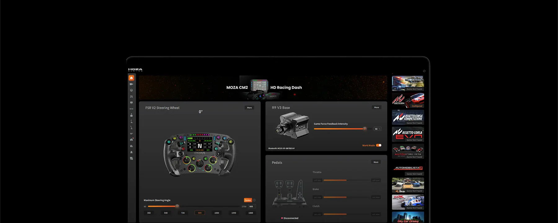Screen dimensions: 558x223
Task: Expand FSR V2 Steering Wheel with More
Action: click(x=249, y=108)
